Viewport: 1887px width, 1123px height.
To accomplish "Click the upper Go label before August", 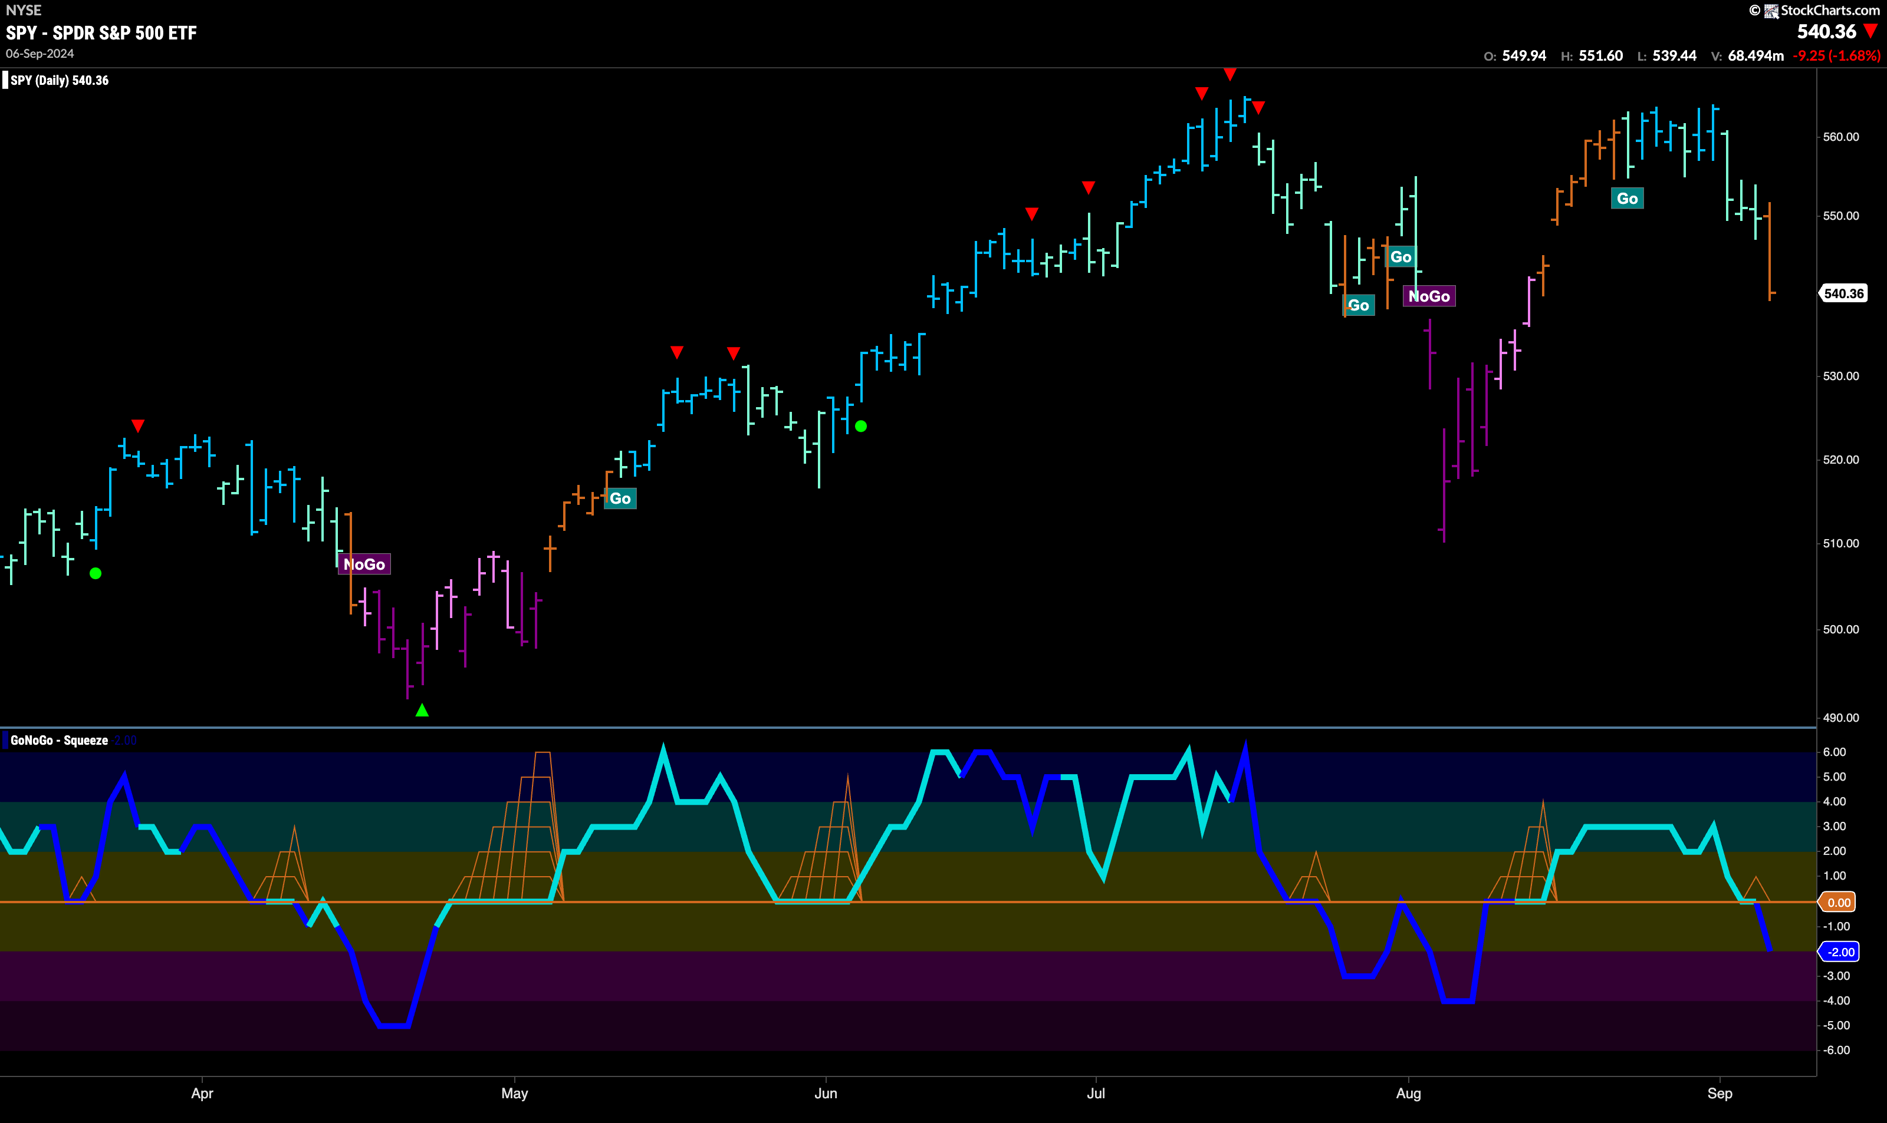I will click(1401, 256).
